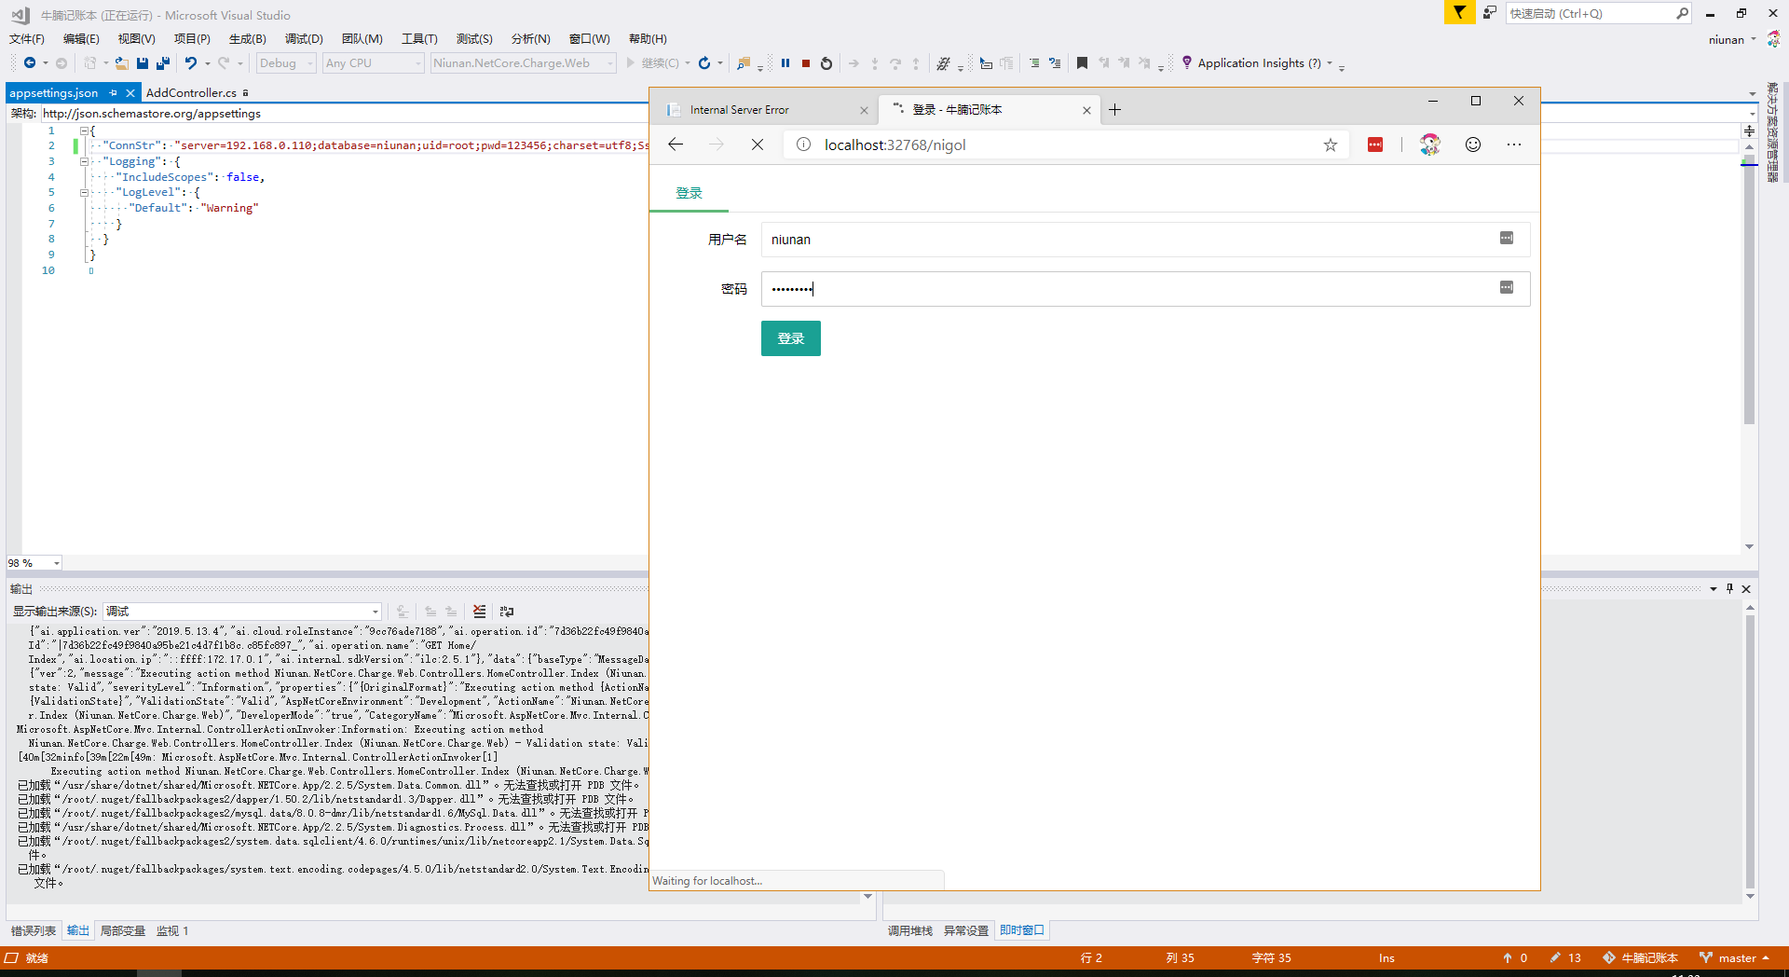Viewport: 1789px width, 977px height.
Task: Open file icon in Visual Studio toolbar
Action: (121, 63)
